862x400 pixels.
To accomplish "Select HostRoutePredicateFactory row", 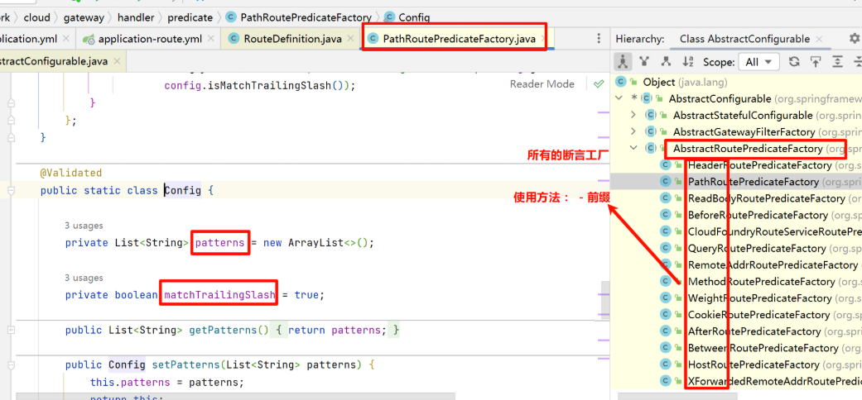I will coord(735,364).
